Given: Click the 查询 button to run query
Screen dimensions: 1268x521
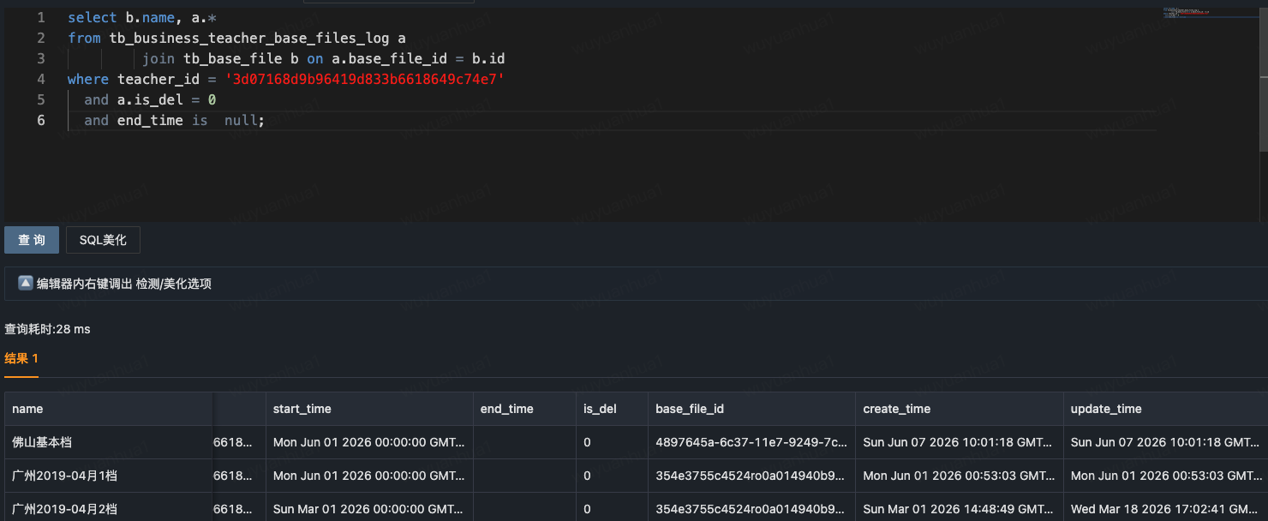Looking at the screenshot, I should 32,240.
